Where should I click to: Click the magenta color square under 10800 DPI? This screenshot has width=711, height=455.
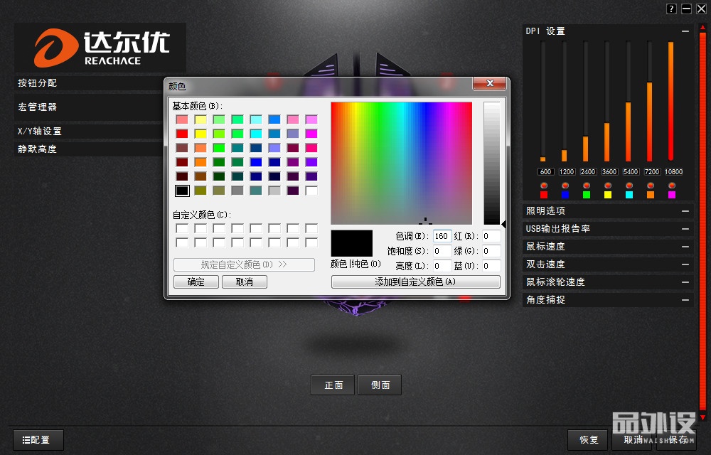pyautogui.click(x=672, y=194)
